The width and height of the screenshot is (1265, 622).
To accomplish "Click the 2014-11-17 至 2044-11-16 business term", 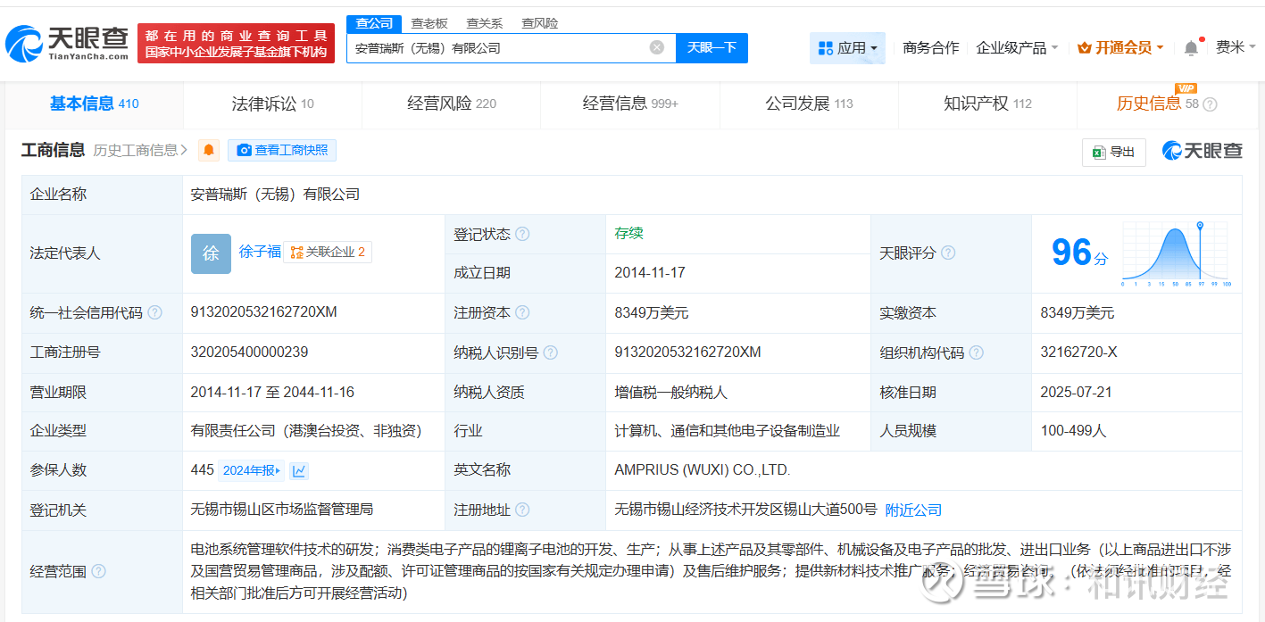I will [x=272, y=392].
